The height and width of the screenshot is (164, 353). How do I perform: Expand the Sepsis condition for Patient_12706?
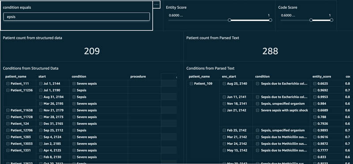click(x=74, y=130)
